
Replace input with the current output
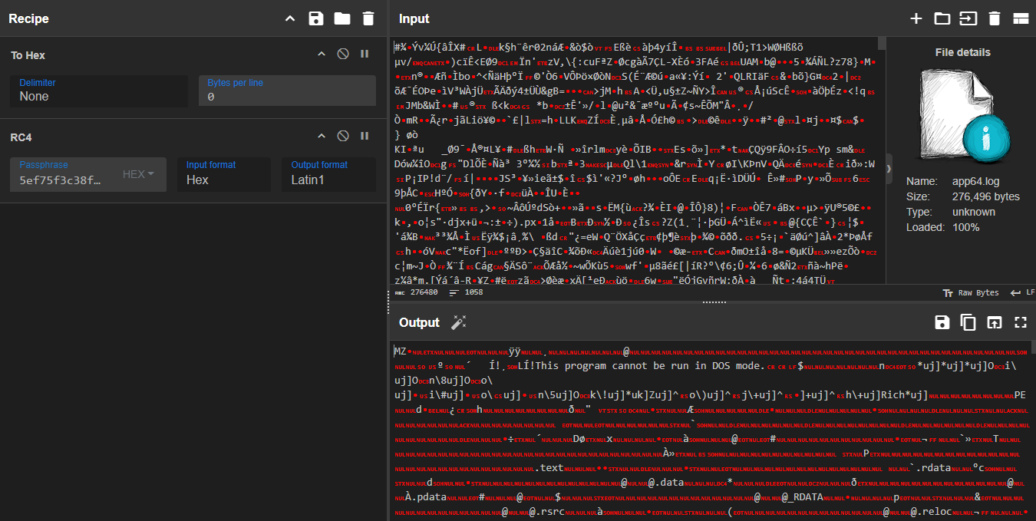[995, 322]
